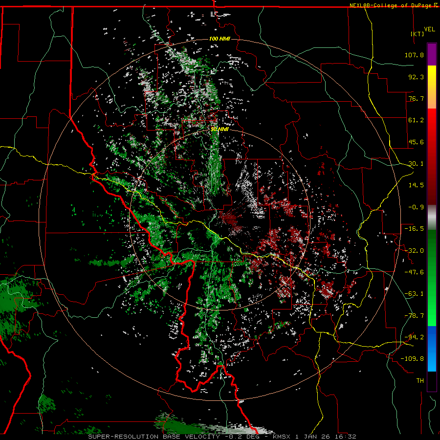
Task: Select the 45.6 value on velocity scale
Action: (416, 142)
